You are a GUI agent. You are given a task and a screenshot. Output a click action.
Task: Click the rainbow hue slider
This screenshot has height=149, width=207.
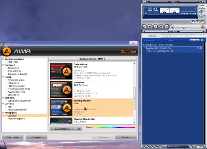[111, 127]
